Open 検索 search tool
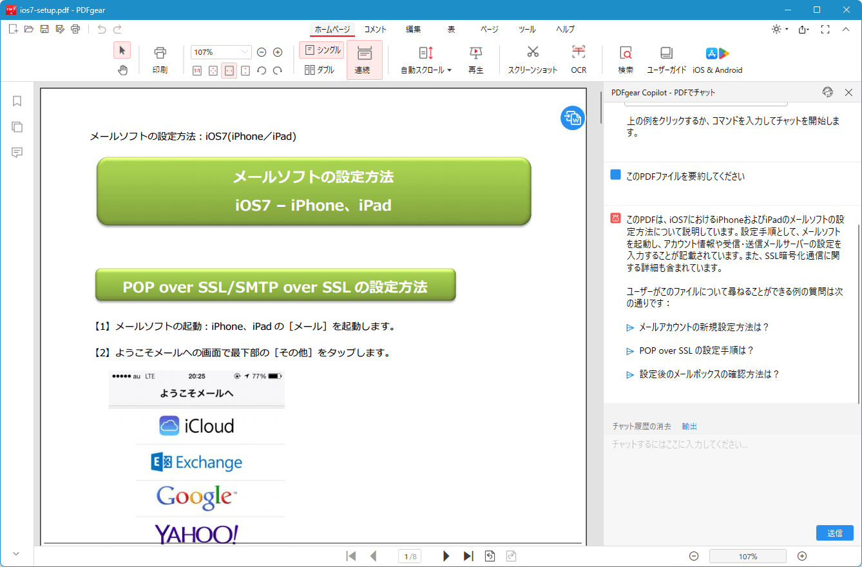862x567 pixels. (x=626, y=60)
